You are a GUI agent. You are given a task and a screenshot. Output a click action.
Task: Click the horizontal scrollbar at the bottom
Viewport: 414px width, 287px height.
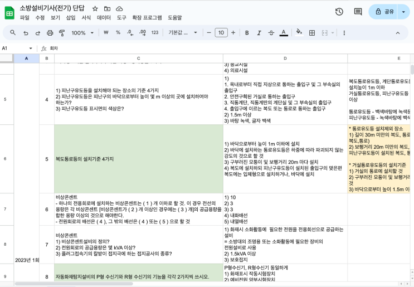pos(74,284)
